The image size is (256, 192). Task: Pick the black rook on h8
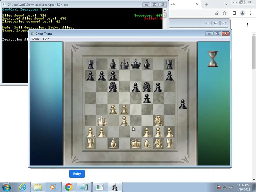tap(169, 64)
